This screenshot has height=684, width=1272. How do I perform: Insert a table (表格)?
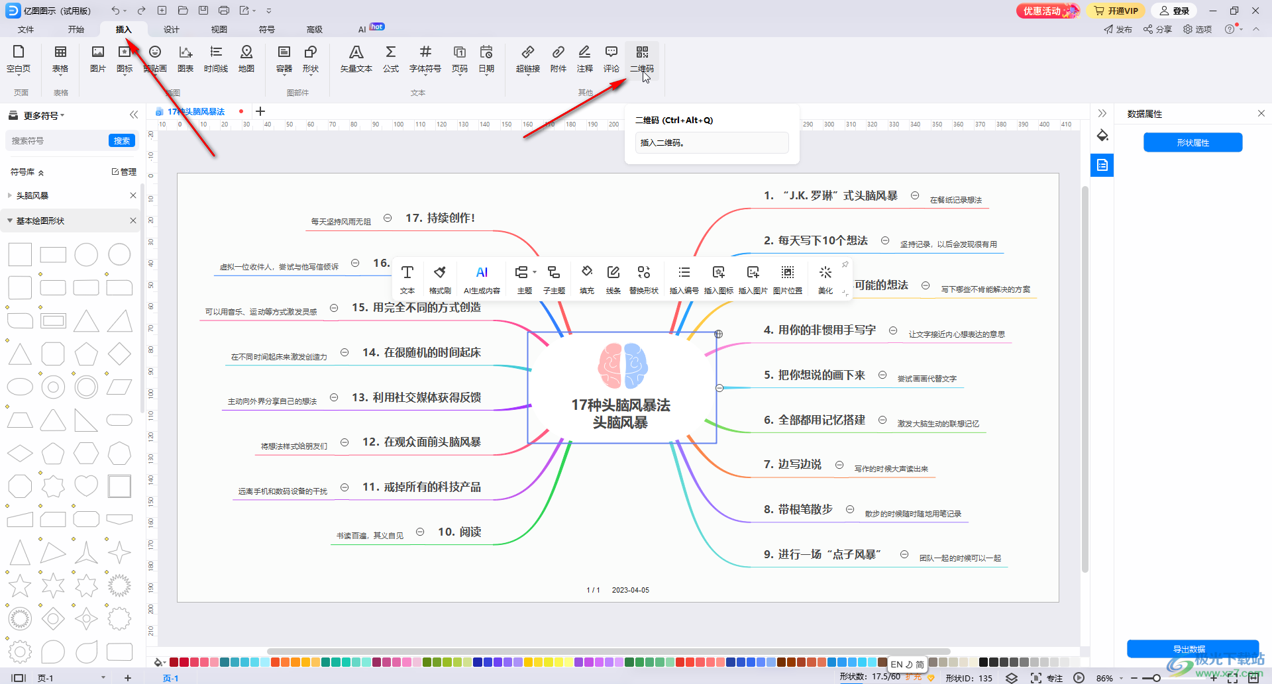pos(60,59)
